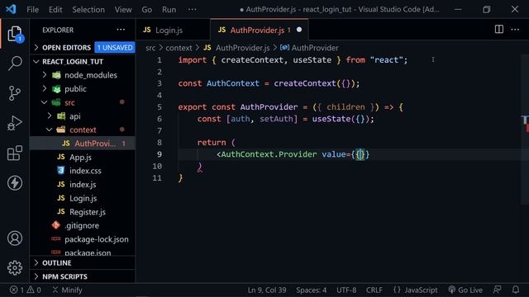Collapse the context folder
Screen dimensions: 529x297
83,130
